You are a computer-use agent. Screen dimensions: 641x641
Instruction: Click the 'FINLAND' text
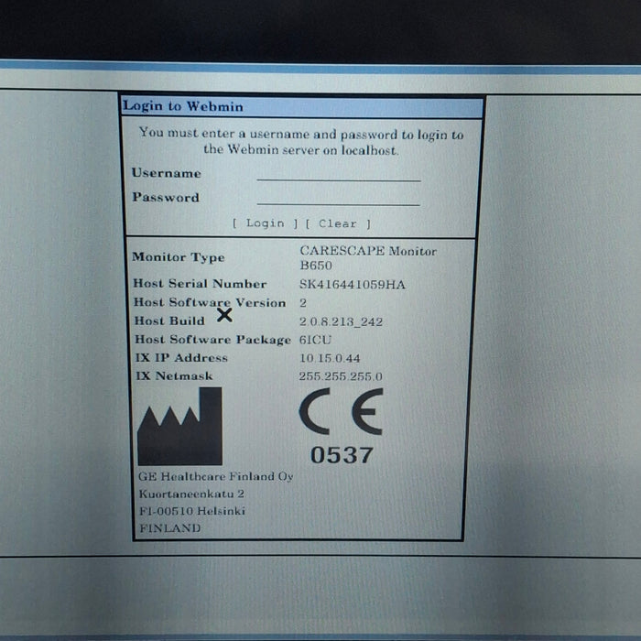coord(170,528)
